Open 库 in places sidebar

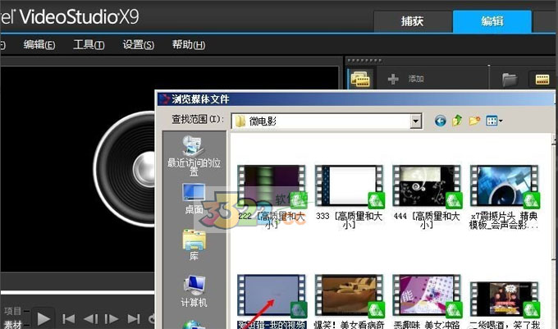[194, 245]
